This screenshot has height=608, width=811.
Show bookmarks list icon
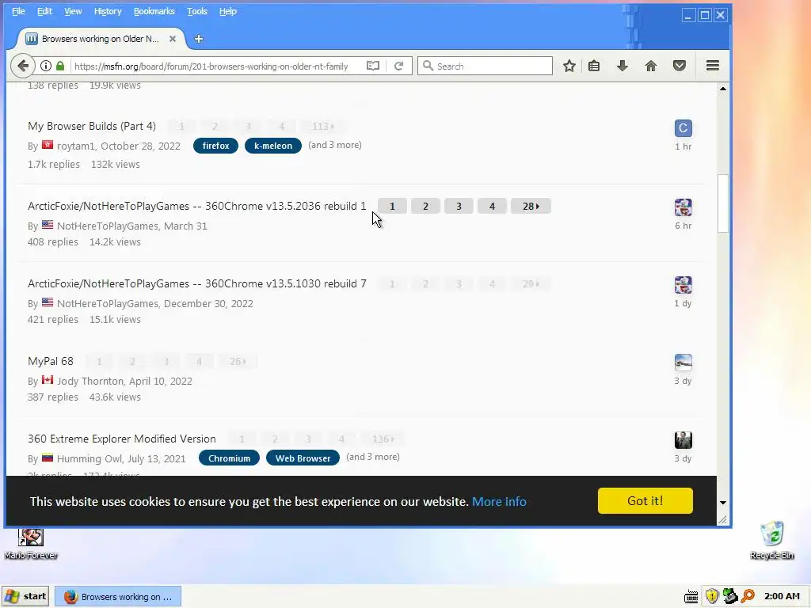point(594,66)
